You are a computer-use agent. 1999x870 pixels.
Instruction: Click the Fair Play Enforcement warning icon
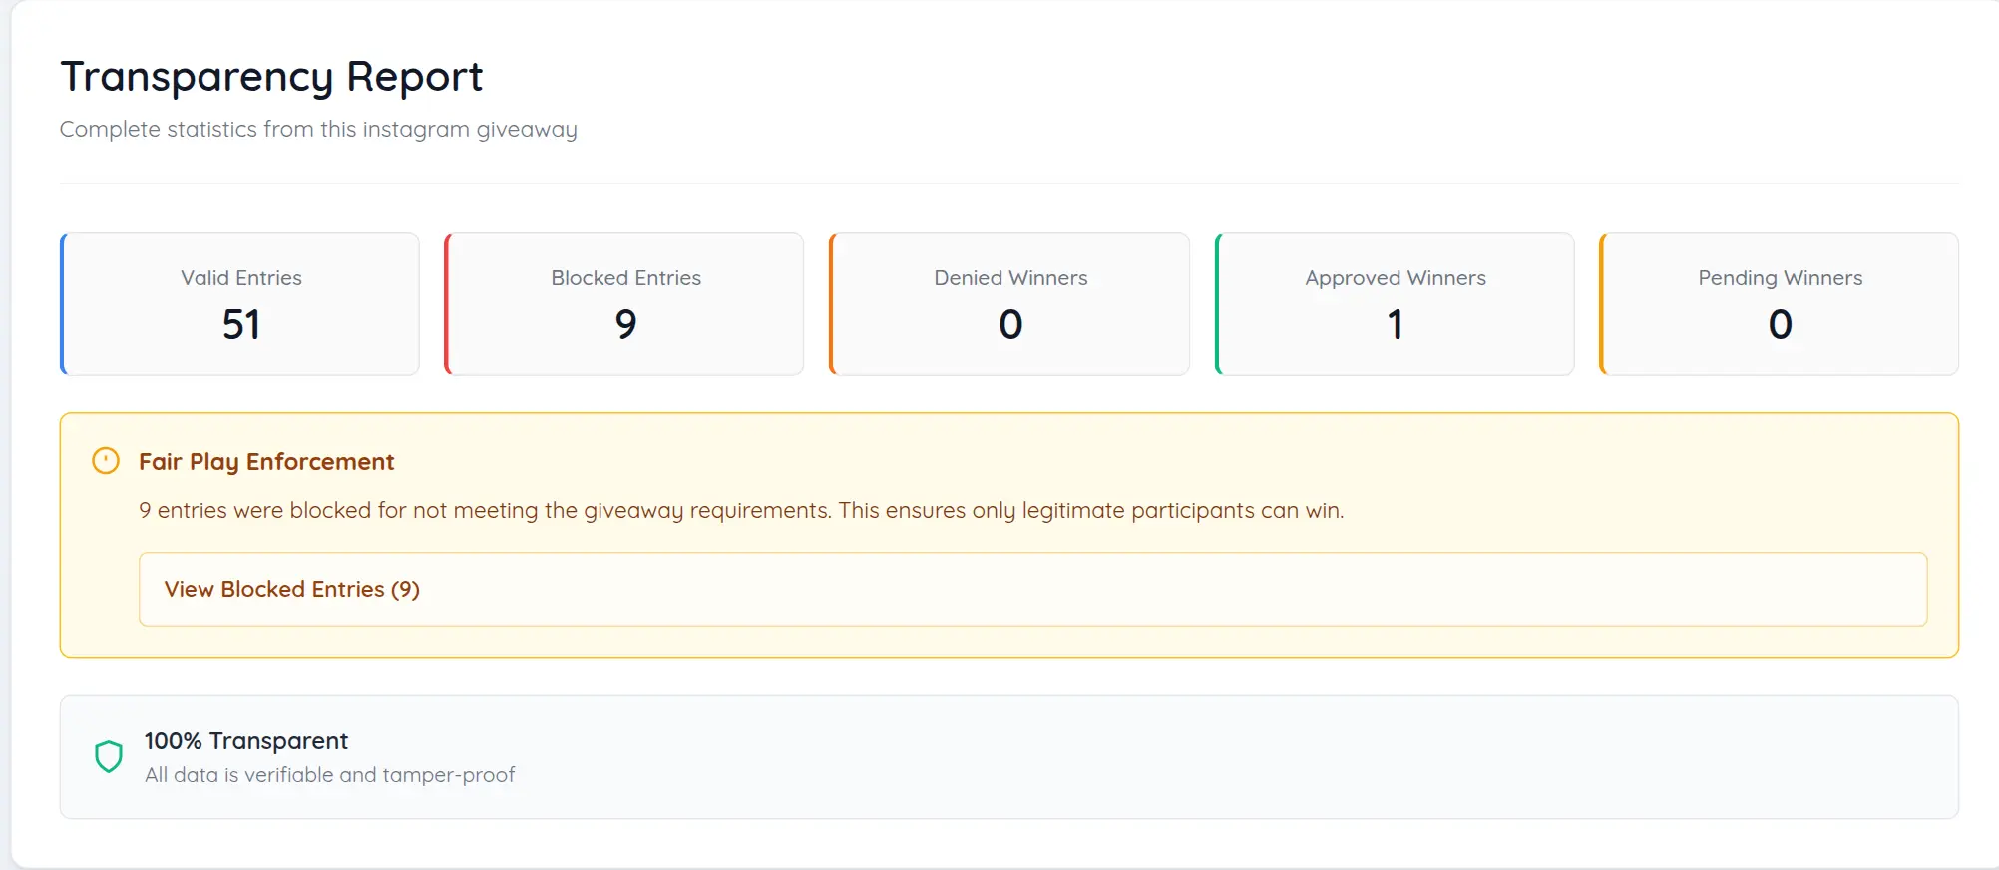click(106, 461)
